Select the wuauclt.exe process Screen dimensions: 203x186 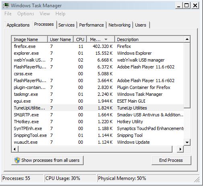click(x=98, y=142)
